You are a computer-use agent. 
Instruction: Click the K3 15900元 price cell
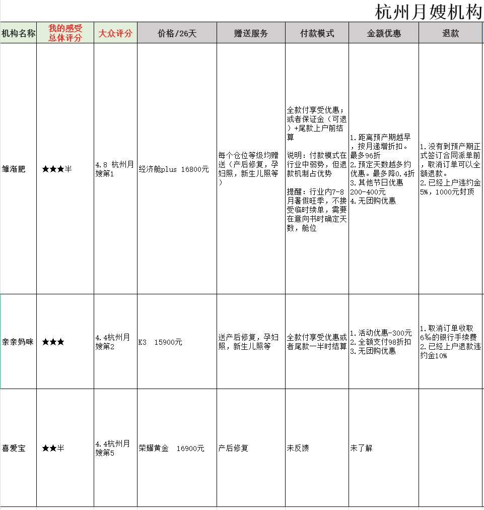[x=177, y=342]
